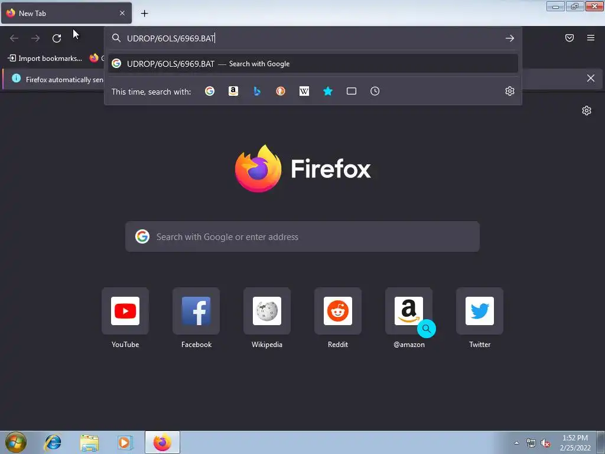Dismiss the Firefox notification bar
Screen dimensions: 605x454
tap(591, 79)
